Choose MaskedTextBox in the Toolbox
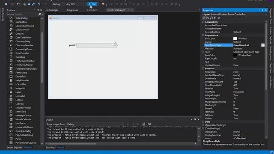Image resolution: width=274 pixels, height=154 pixels. [x=24, y=107]
